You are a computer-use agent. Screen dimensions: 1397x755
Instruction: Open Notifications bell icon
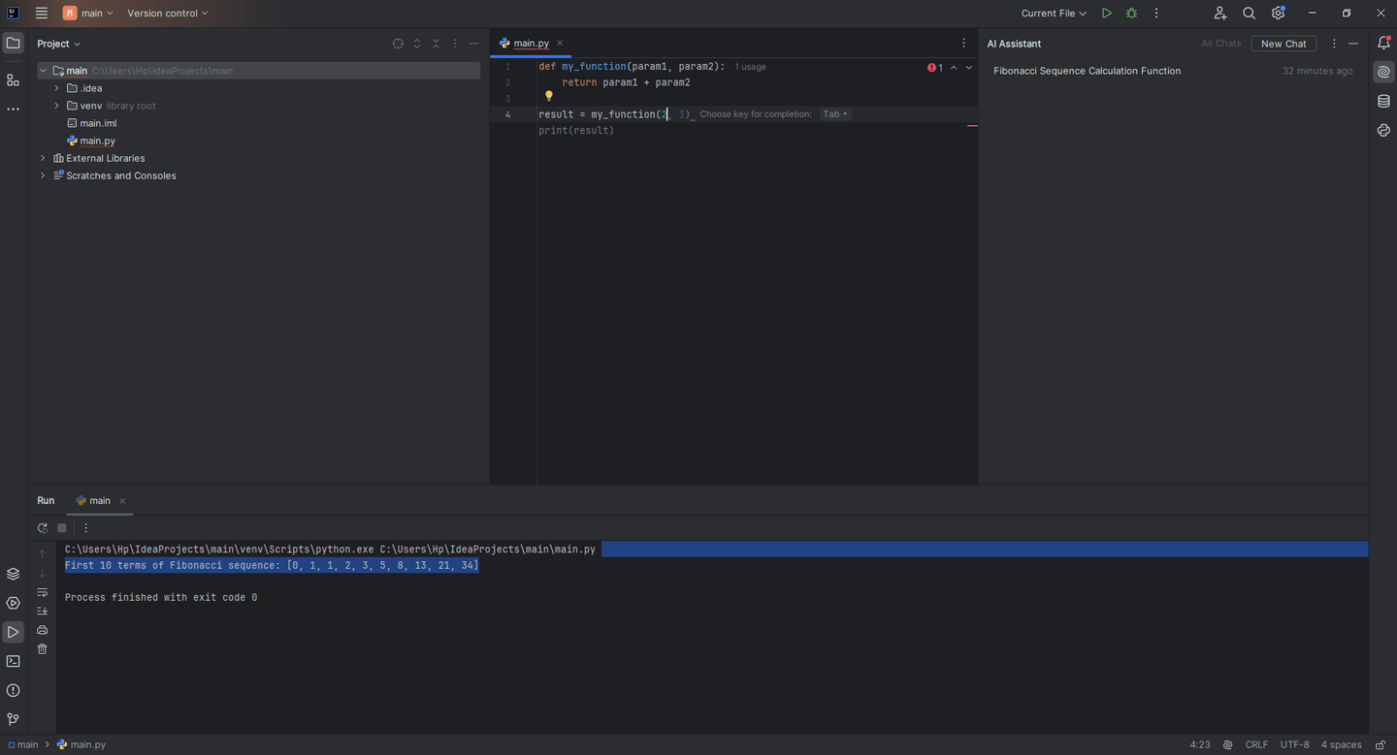click(x=1383, y=44)
